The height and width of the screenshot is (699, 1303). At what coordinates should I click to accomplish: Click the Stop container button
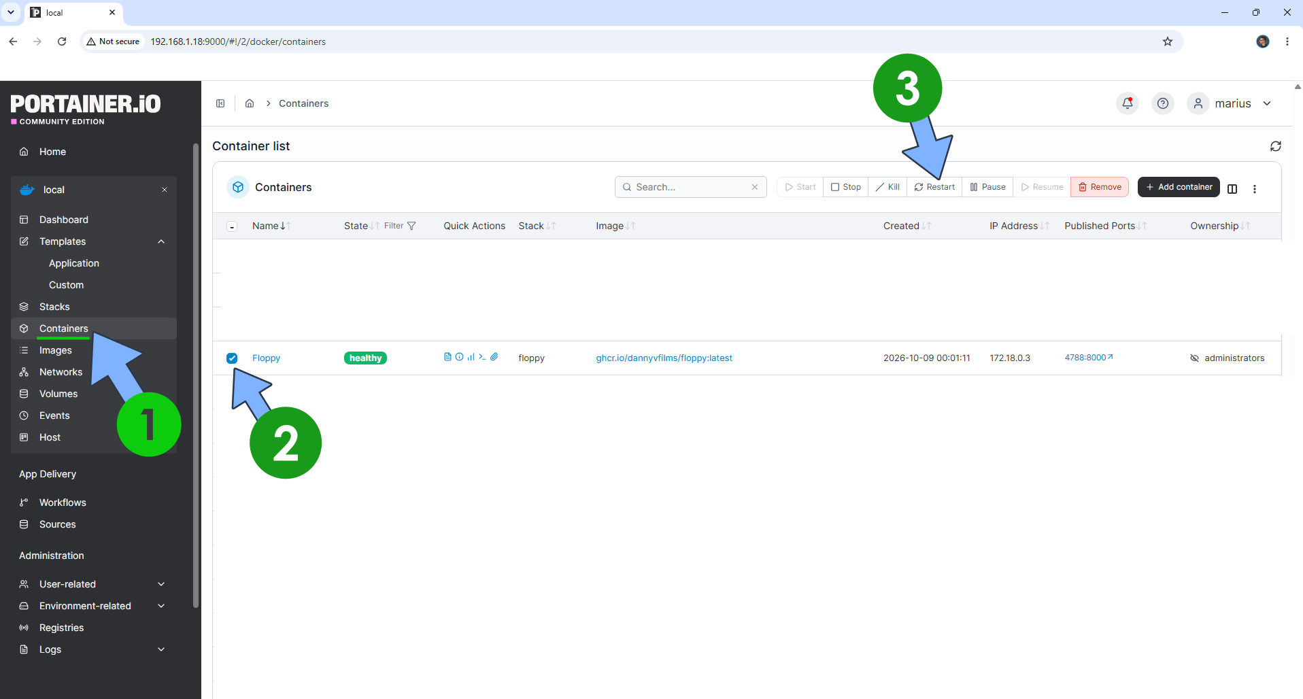click(x=845, y=187)
